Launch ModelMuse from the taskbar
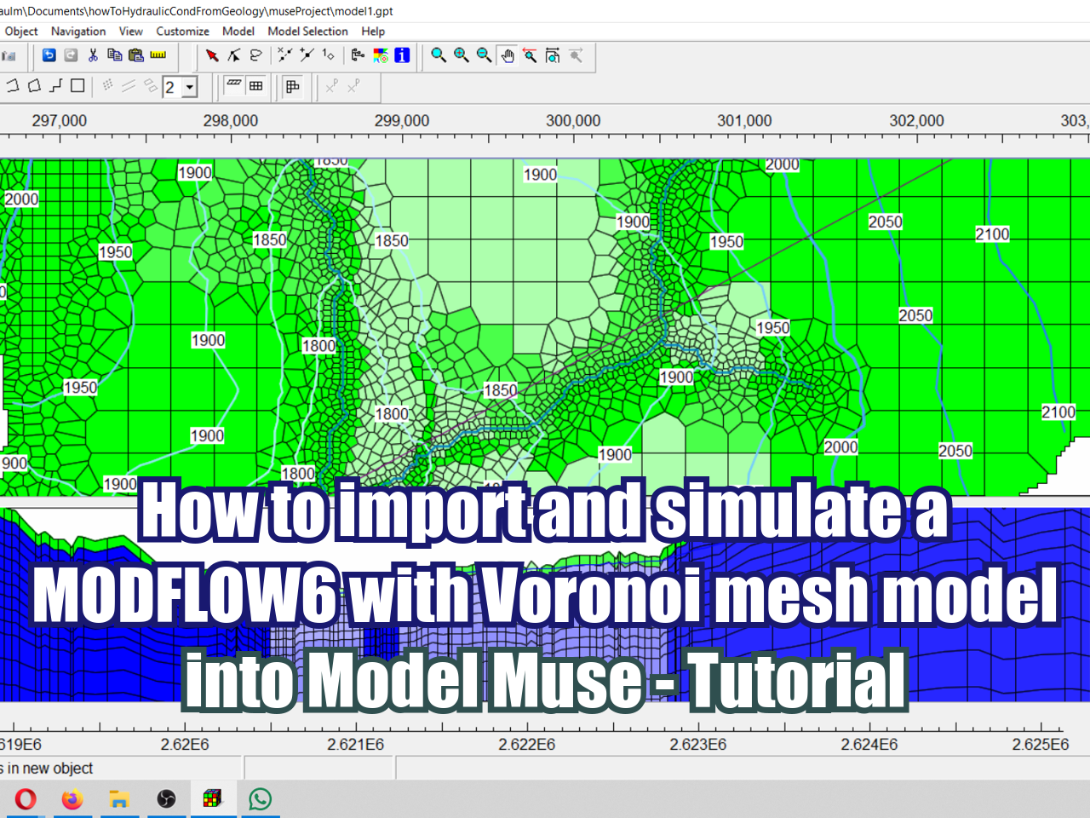The width and height of the screenshot is (1090, 818). (x=213, y=798)
